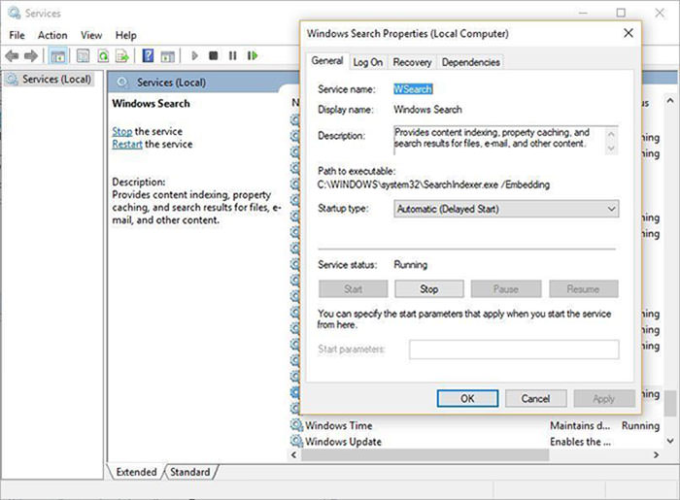Select Services (Local) in the console tree
Viewport: 680px width, 500px height.
[x=56, y=80]
